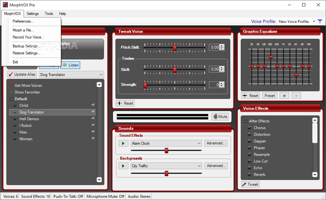This screenshot has width=326, height=200.
Task: Click the signal bars icon for Man voice
Action: [x=93, y=132]
